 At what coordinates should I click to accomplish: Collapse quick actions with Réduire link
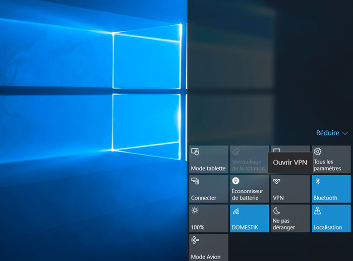pos(332,133)
